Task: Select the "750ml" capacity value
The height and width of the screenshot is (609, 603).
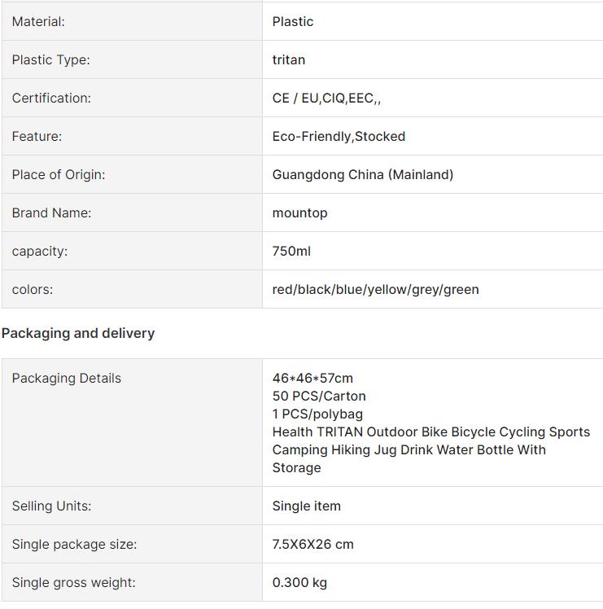Action: point(291,252)
